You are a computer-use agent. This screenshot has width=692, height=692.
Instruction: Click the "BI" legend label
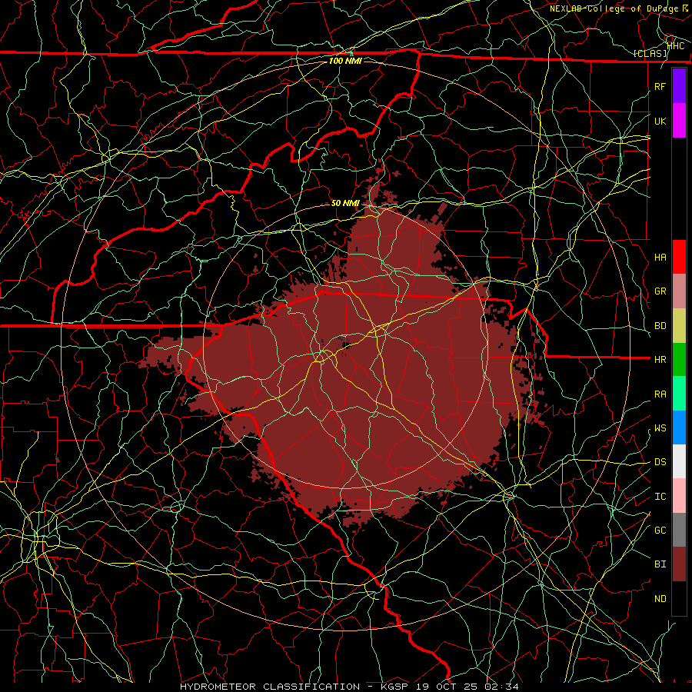[660, 564]
